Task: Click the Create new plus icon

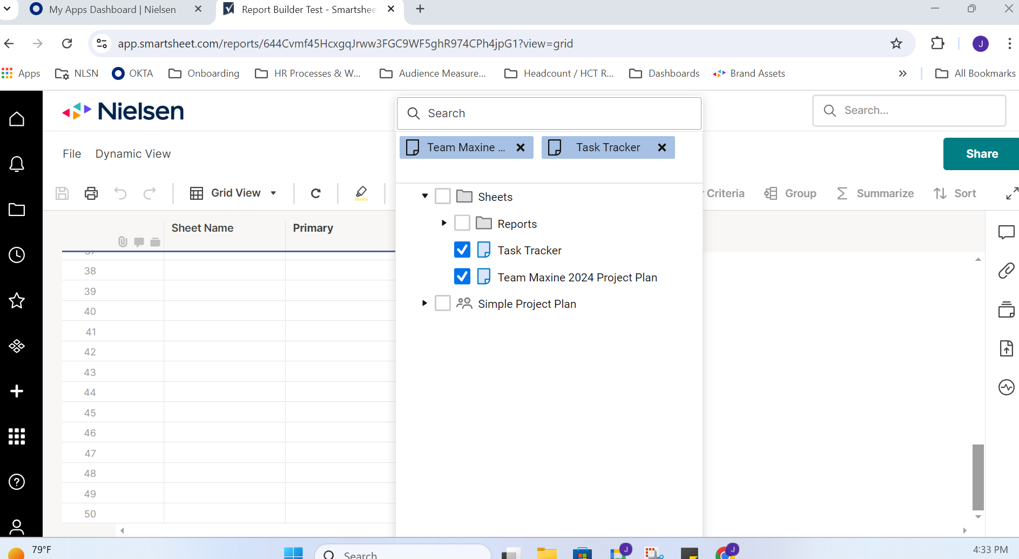Action: 17,391
